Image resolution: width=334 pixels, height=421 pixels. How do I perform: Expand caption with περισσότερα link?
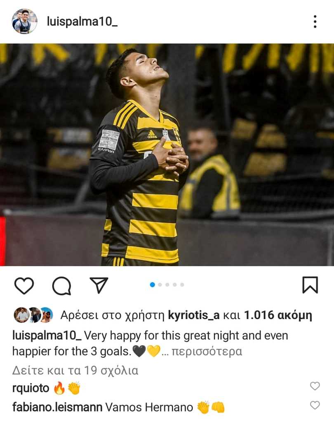pos(207,352)
